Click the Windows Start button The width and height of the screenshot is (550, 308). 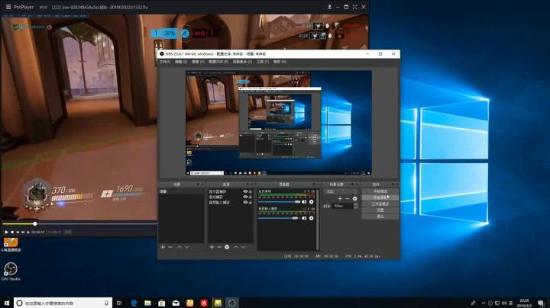pyautogui.click(x=7, y=303)
